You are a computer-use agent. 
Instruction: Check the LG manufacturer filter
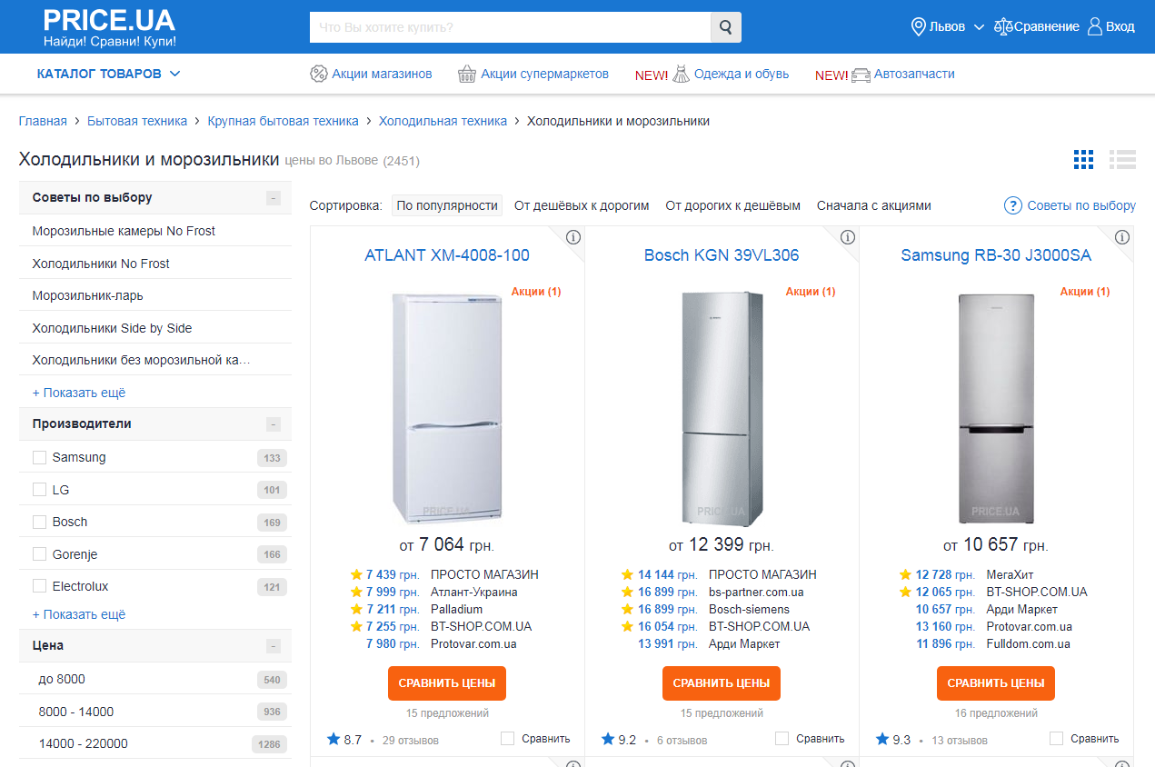[39, 490]
